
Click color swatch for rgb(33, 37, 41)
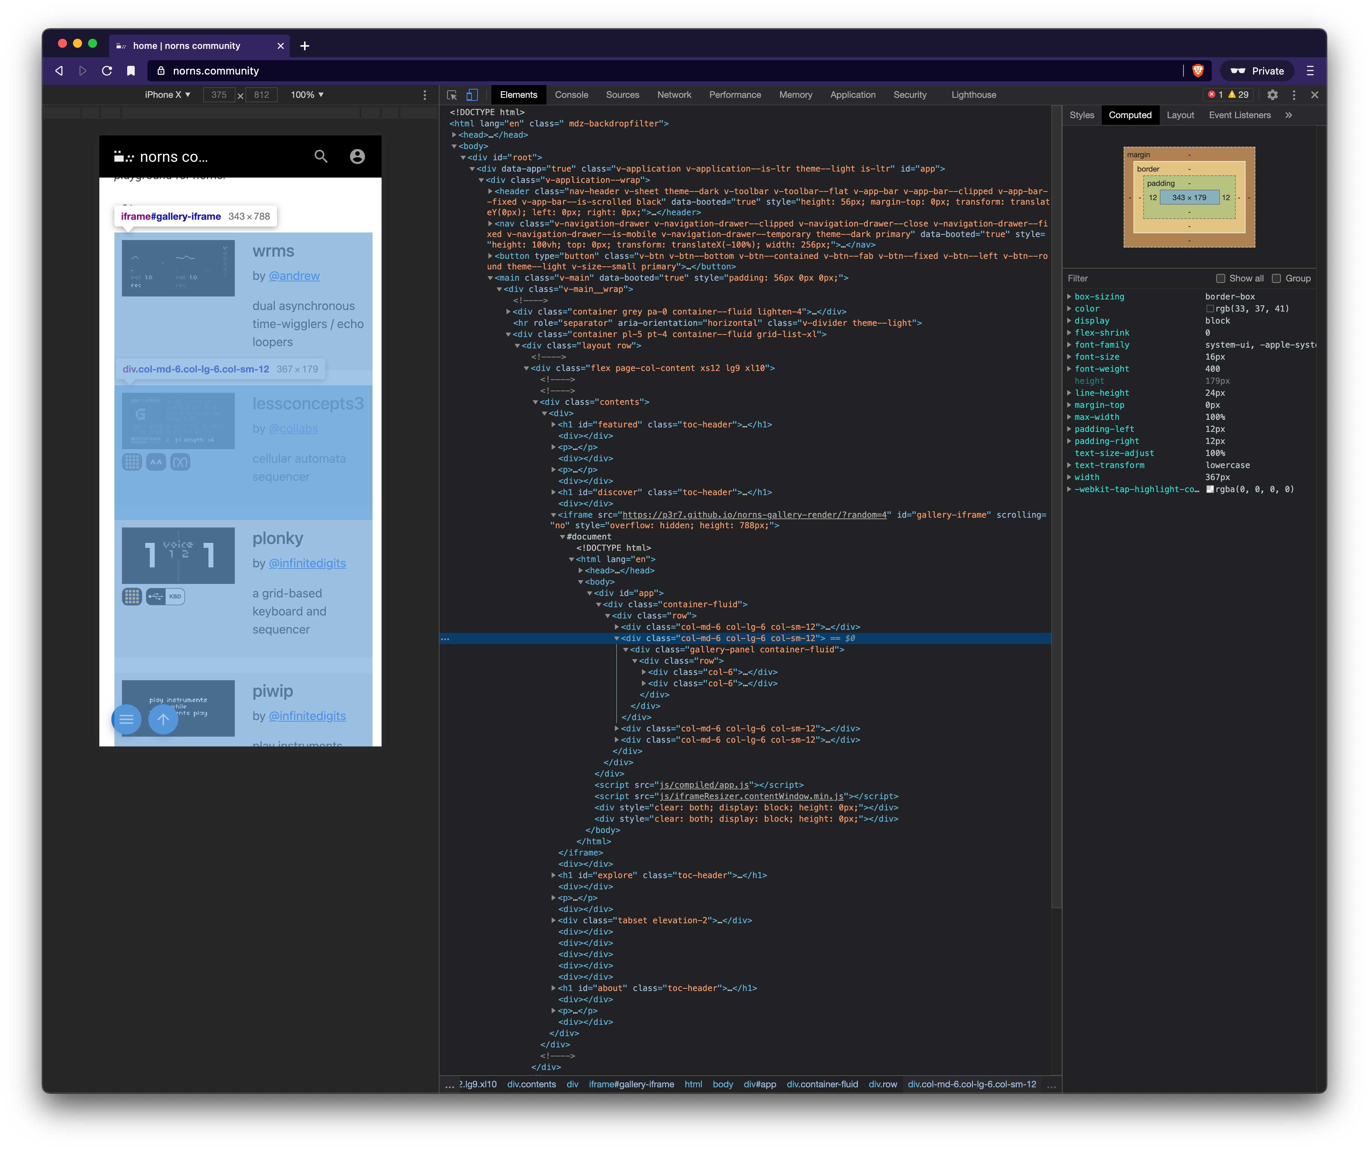coord(1209,309)
